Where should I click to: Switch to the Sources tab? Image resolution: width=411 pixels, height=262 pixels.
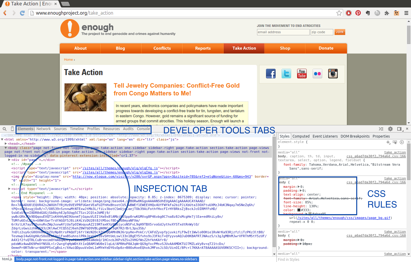coord(60,129)
